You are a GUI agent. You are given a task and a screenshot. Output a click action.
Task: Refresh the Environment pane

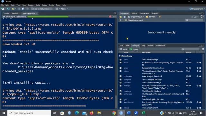tap(201, 17)
